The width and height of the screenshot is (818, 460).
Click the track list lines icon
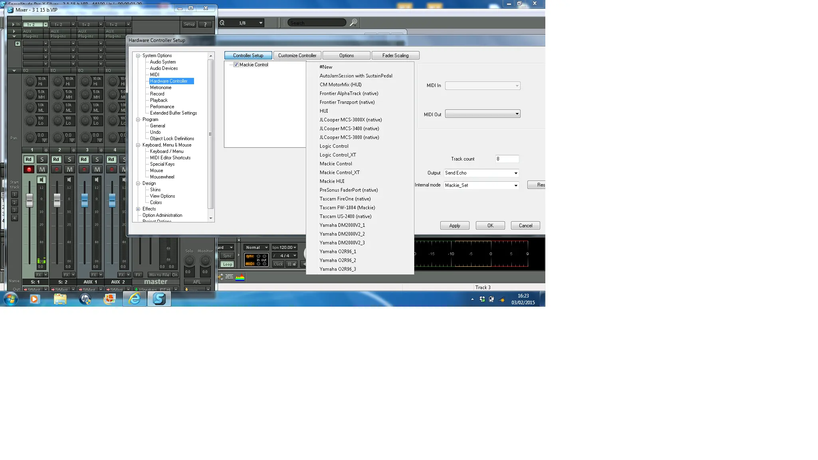pyautogui.click(x=229, y=277)
